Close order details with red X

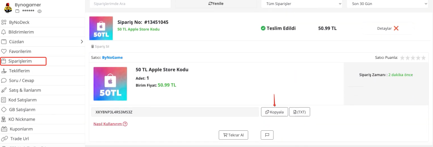(396, 28)
